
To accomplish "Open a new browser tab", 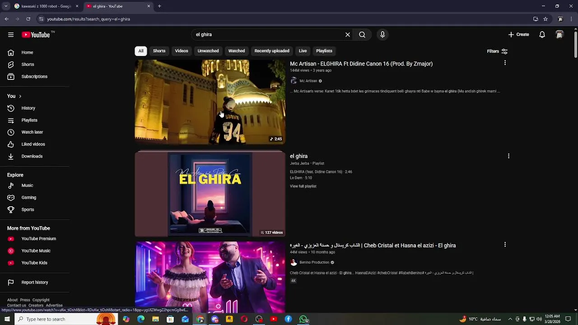I will click(x=159, y=6).
